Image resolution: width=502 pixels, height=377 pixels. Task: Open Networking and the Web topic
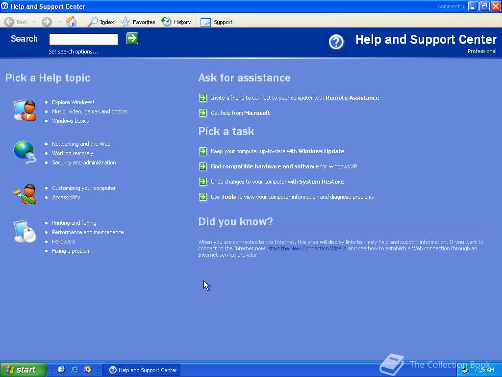(81, 144)
